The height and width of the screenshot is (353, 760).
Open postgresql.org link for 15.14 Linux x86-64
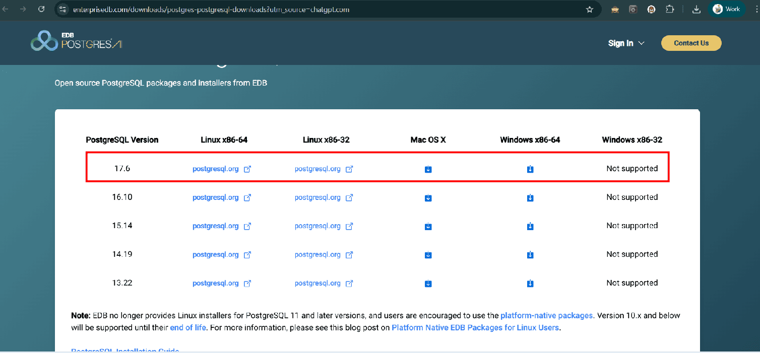(221, 226)
